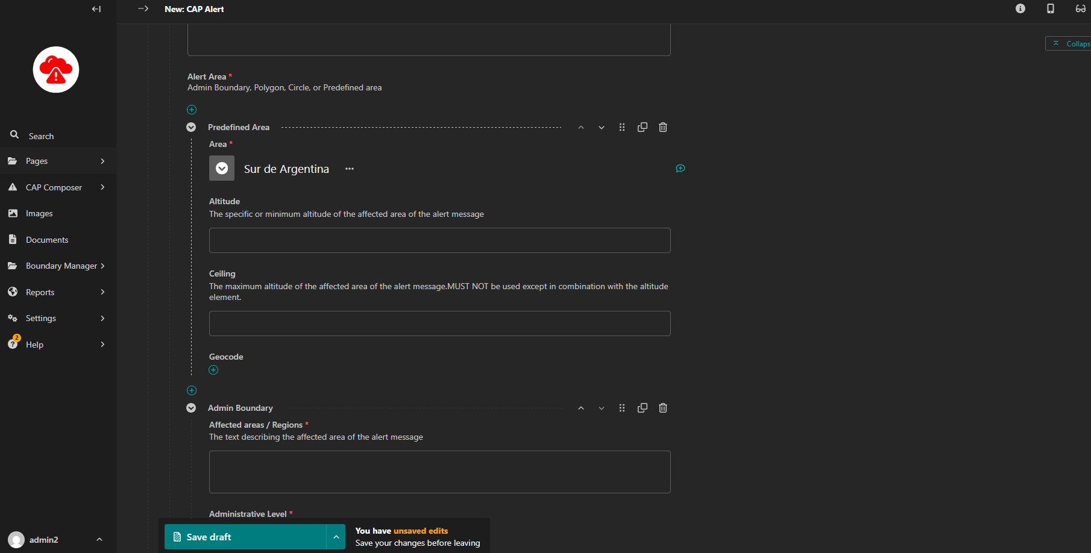Image resolution: width=1091 pixels, height=553 pixels.
Task: Open the Sur de Argentina chooser icon
Action: (x=222, y=168)
